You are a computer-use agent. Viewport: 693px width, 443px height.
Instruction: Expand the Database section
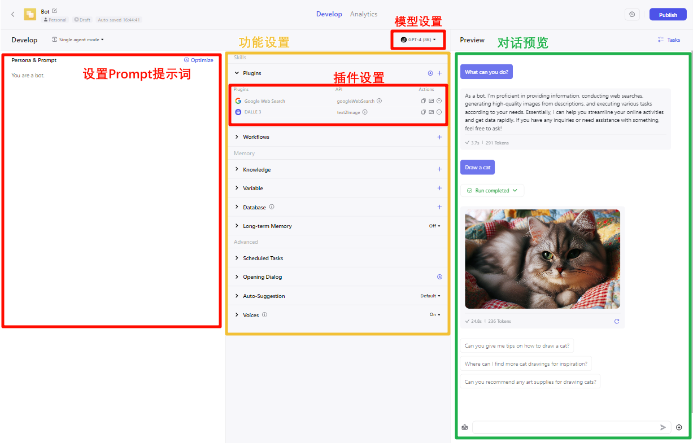(x=237, y=207)
